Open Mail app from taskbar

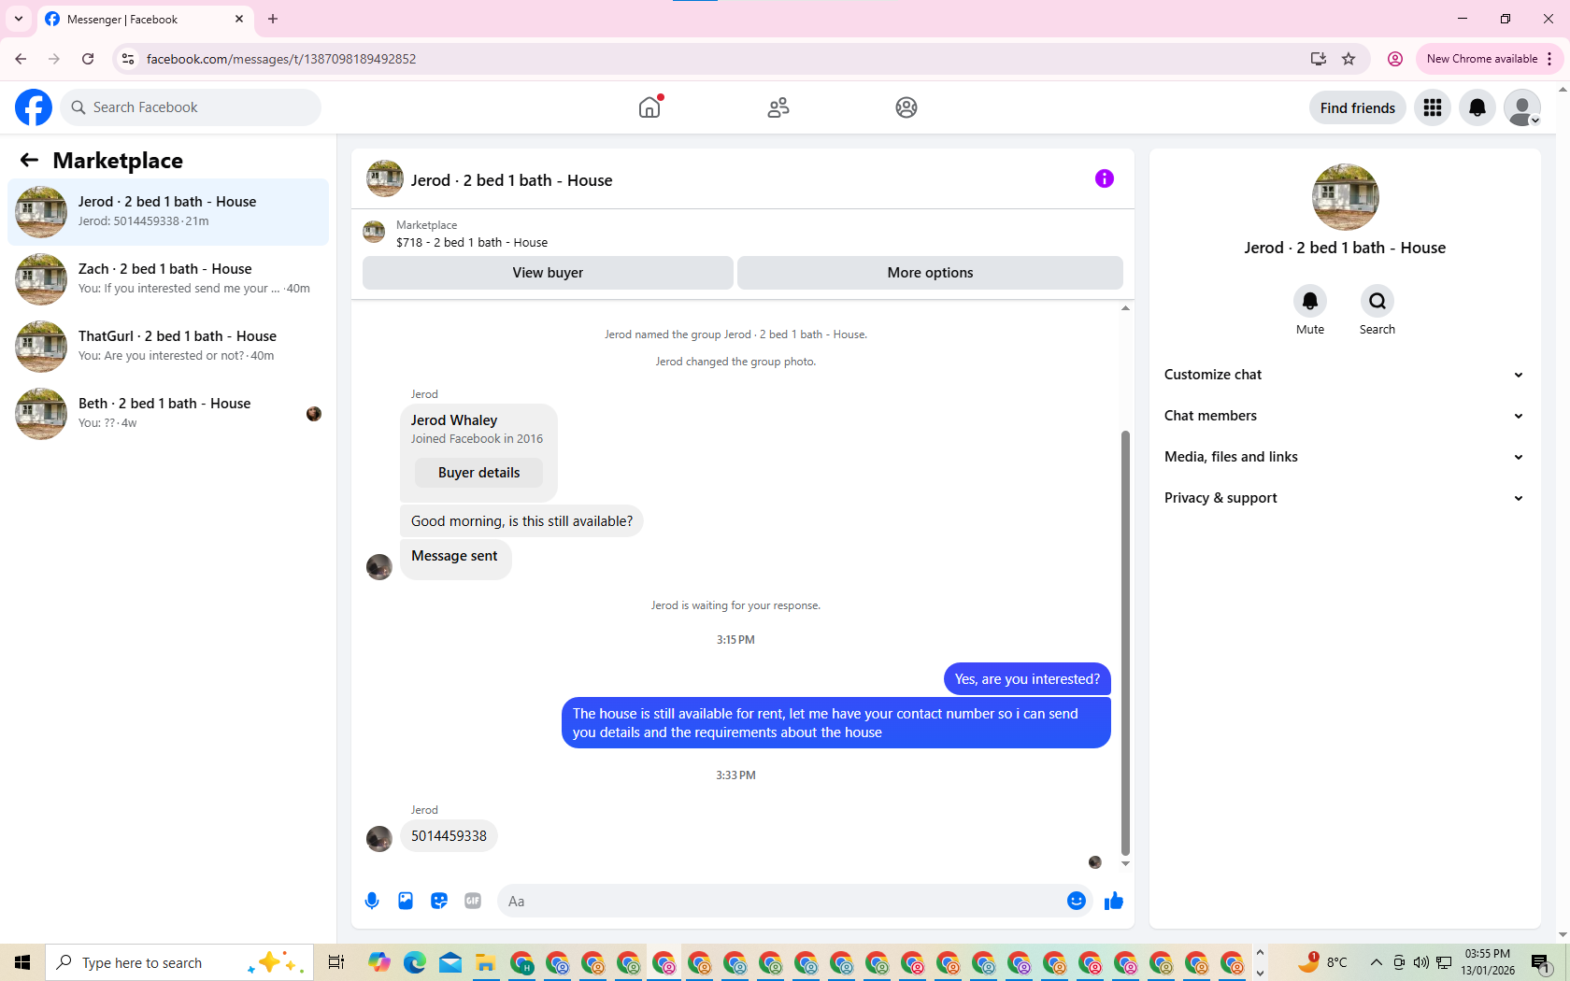click(450, 962)
